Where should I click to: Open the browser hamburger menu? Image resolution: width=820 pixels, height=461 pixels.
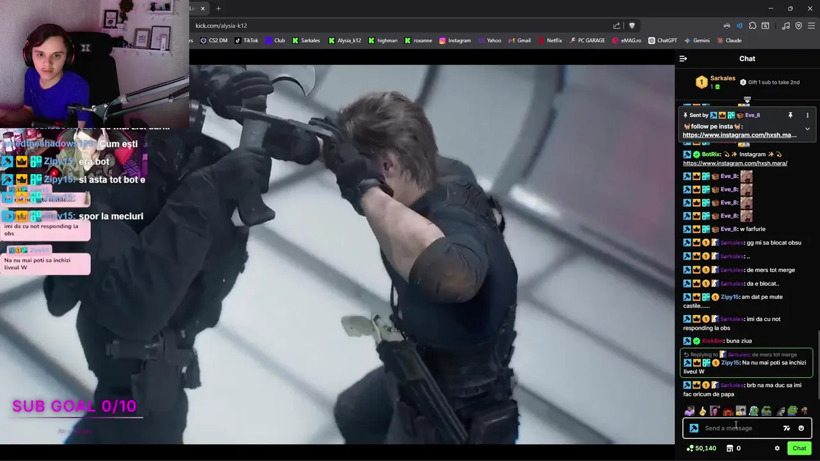(812, 26)
